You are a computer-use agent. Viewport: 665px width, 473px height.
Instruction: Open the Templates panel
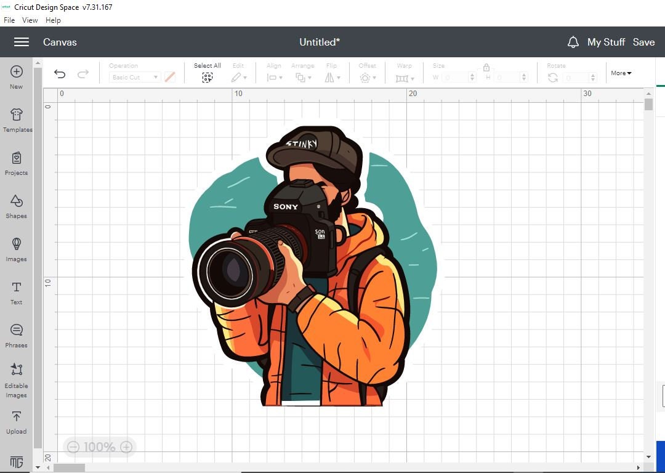[16, 119]
